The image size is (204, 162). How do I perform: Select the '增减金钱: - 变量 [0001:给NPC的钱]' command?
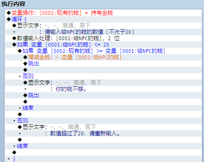[x=103, y=57]
